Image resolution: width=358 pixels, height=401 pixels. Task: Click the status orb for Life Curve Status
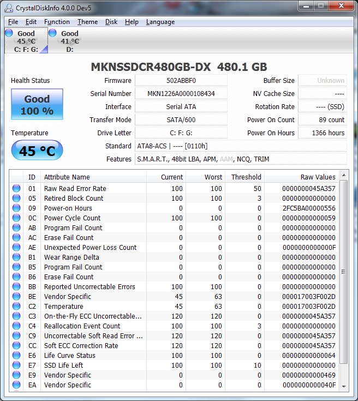(16, 355)
